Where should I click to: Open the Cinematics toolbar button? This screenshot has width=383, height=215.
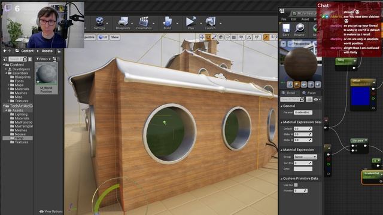tap(144, 23)
